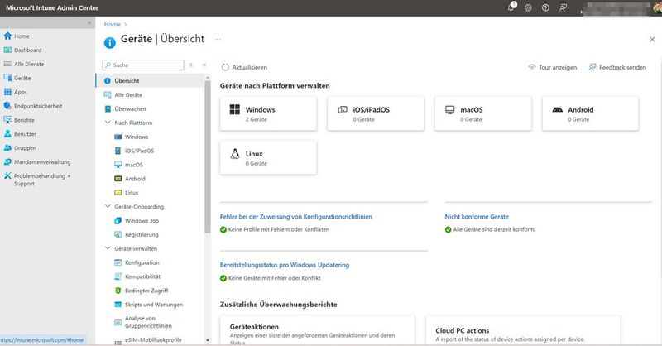662x346 pixels.
Task: Click the Endpunktsicherheit shield icon
Action: click(x=7, y=106)
